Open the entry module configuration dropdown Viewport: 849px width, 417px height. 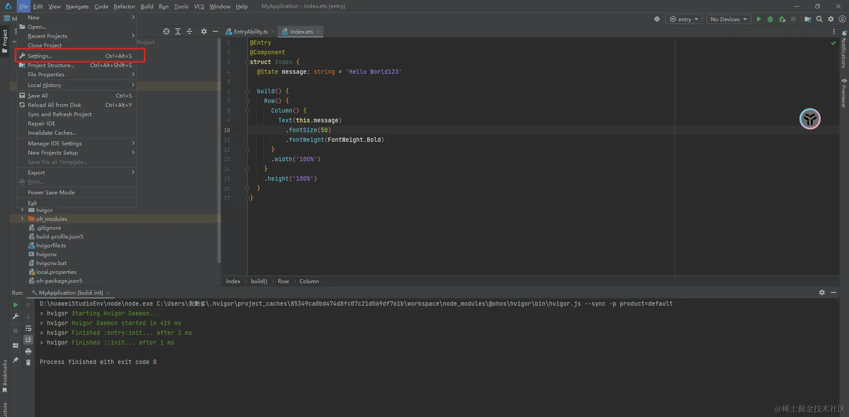point(684,19)
